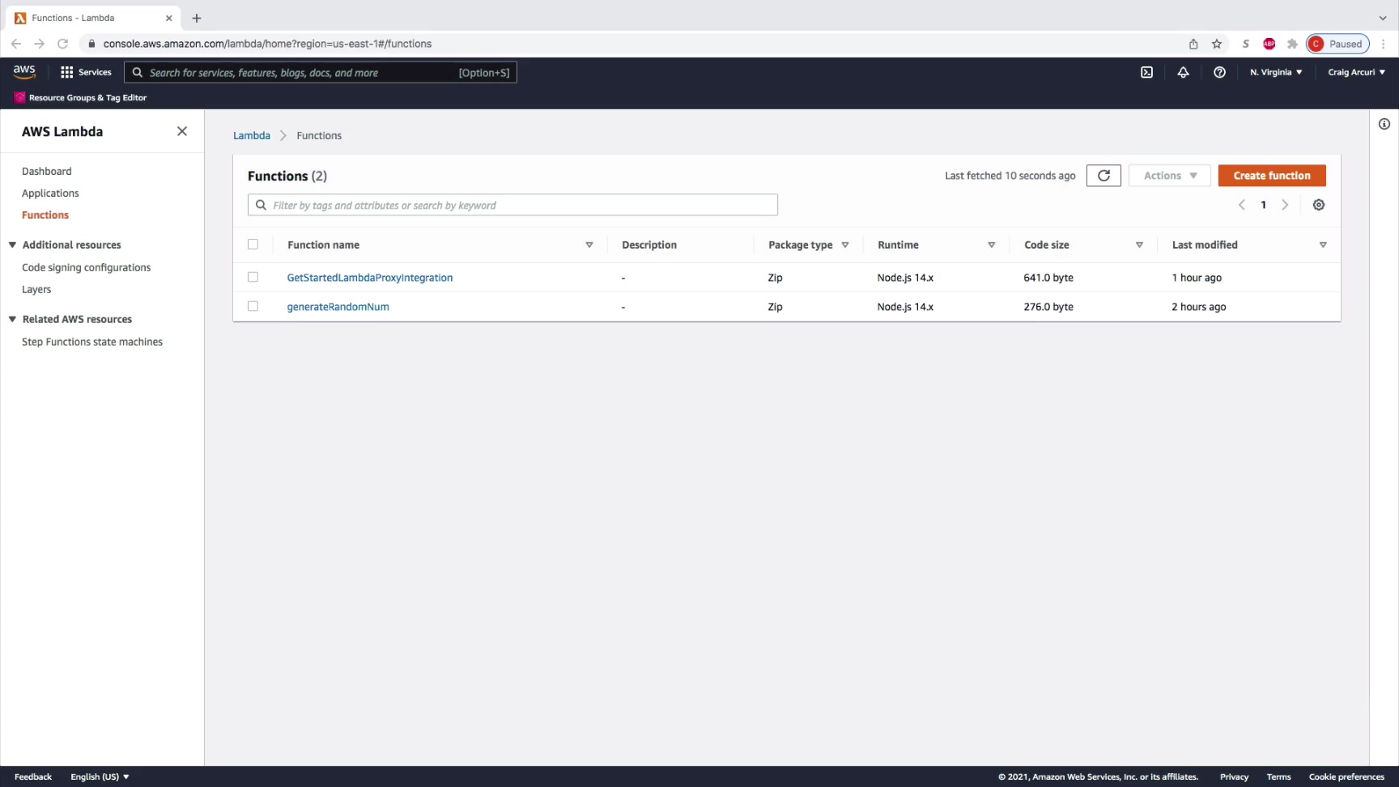Go to previous page of functions
Viewport: 1399px width, 787px height.
1242,205
